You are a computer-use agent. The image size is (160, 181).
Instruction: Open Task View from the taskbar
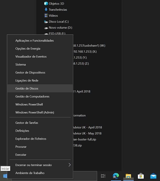(x=103, y=176)
